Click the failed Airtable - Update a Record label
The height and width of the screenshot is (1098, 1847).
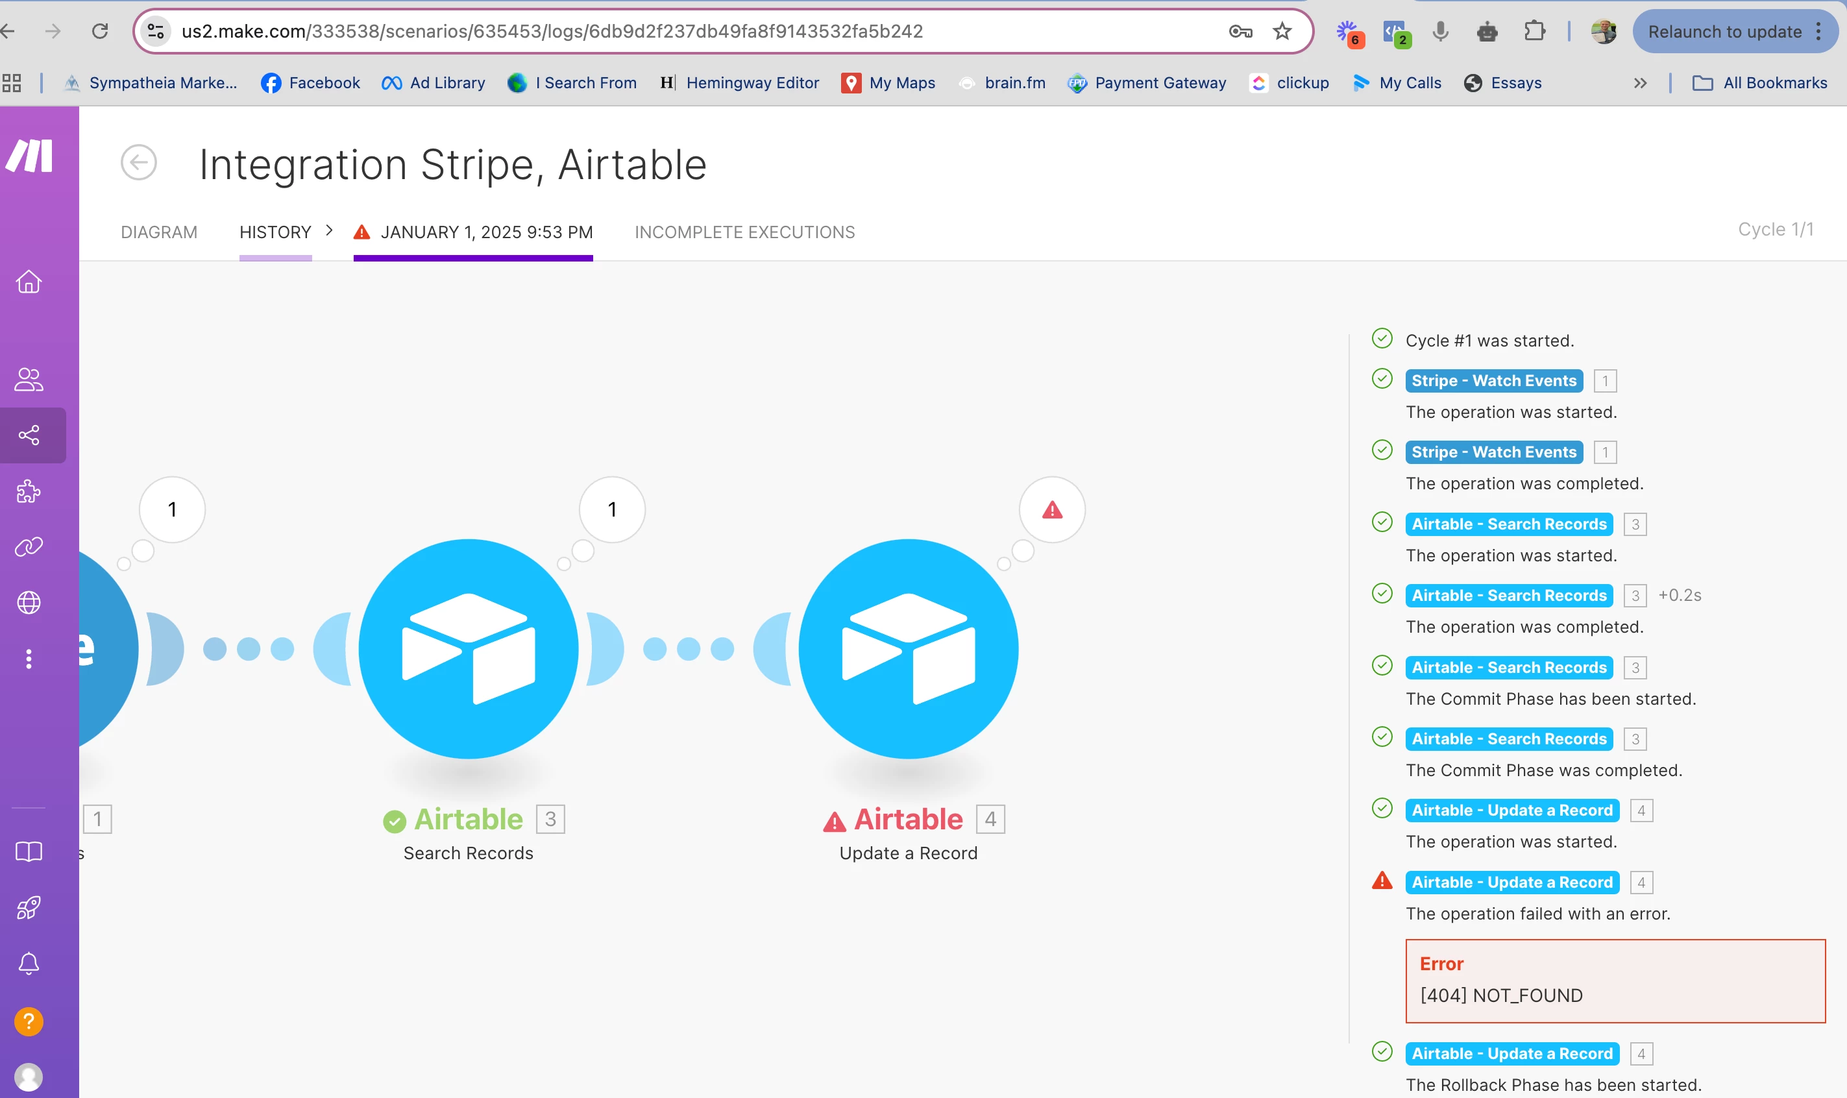coord(1511,882)
